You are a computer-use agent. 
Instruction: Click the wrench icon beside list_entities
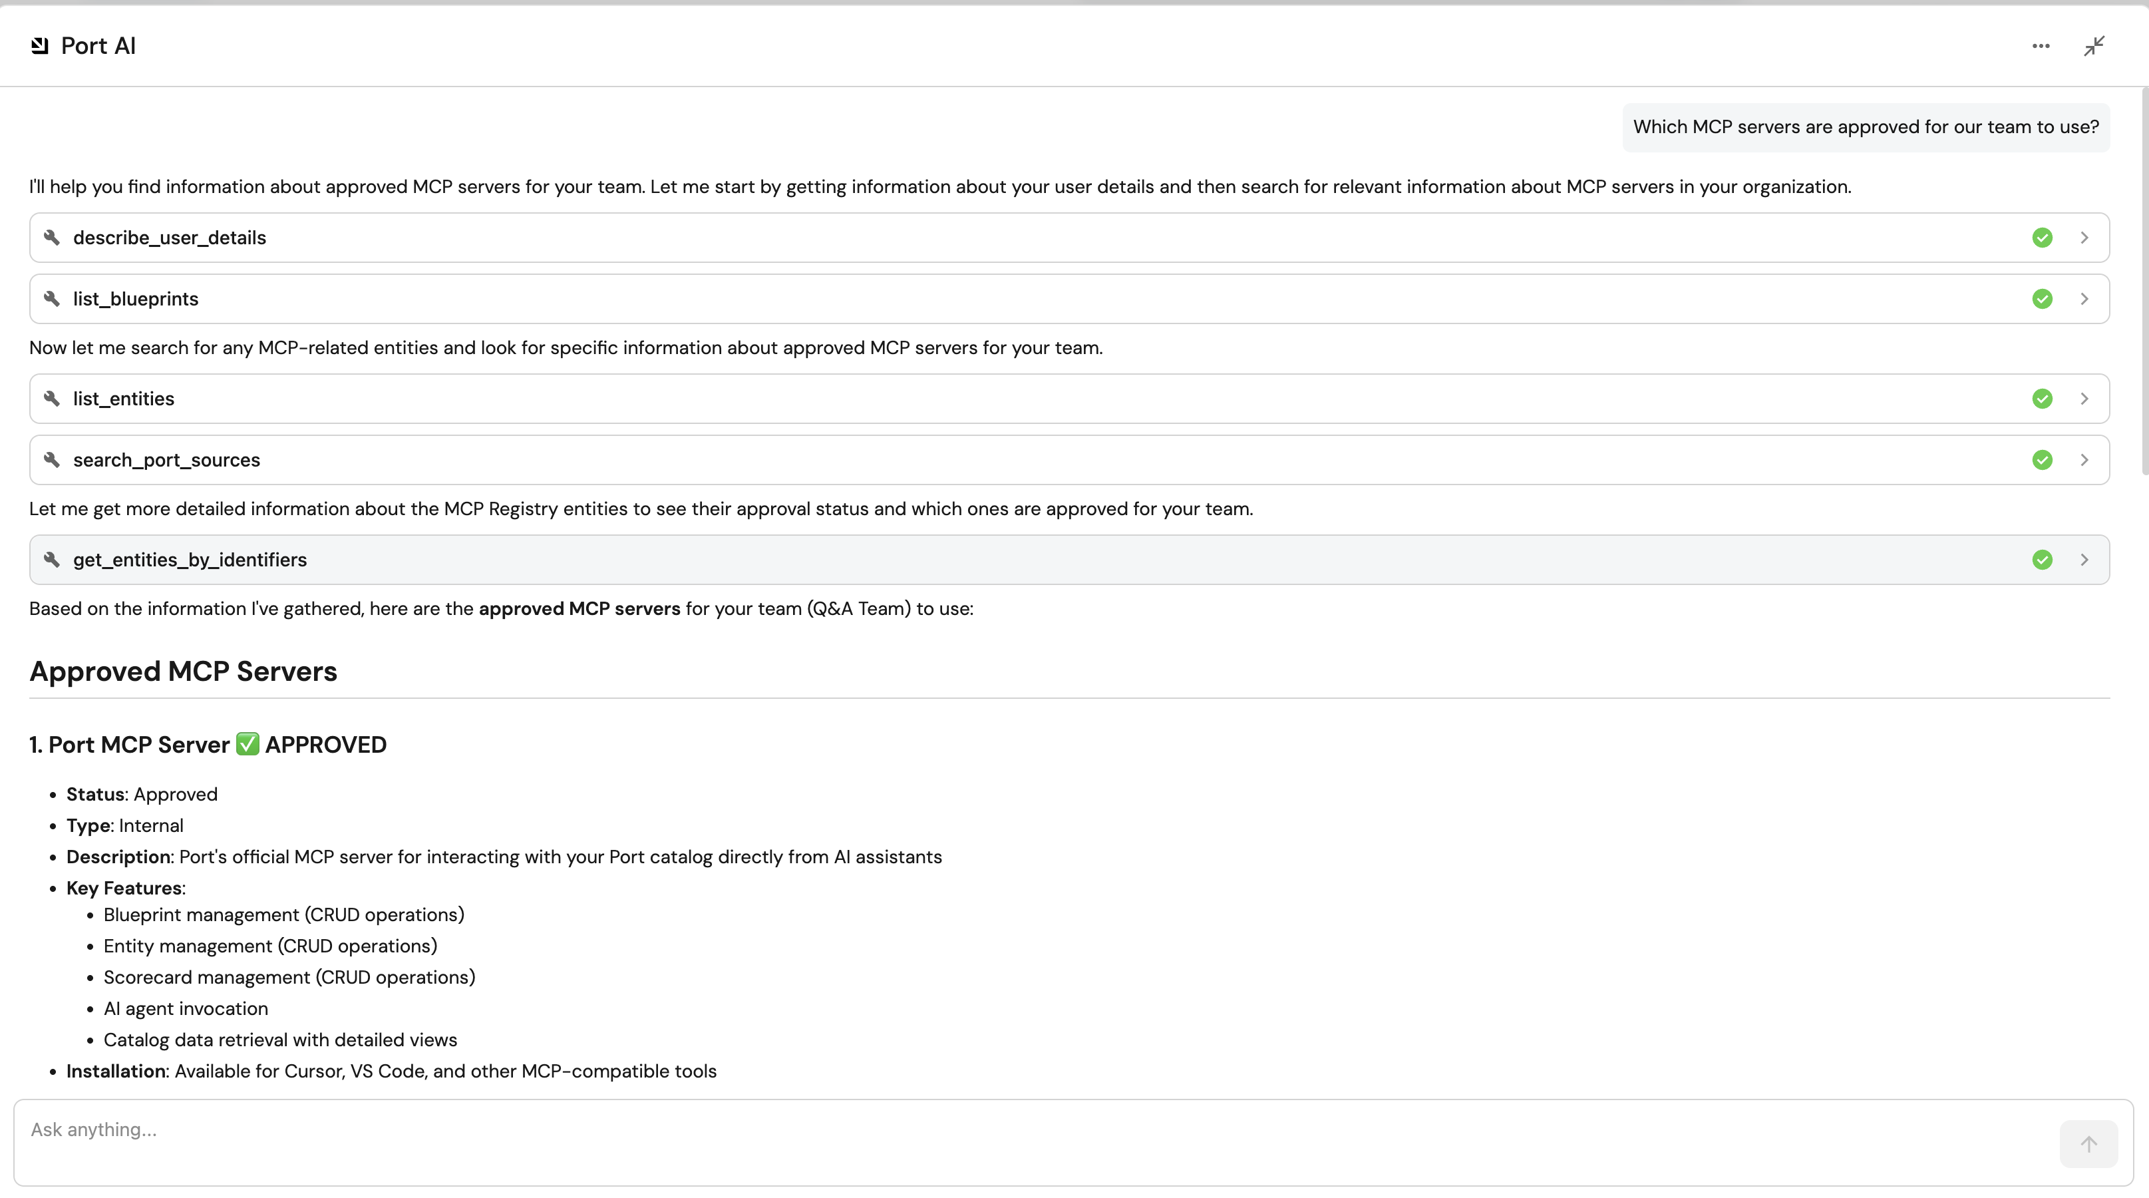(52, 399)
